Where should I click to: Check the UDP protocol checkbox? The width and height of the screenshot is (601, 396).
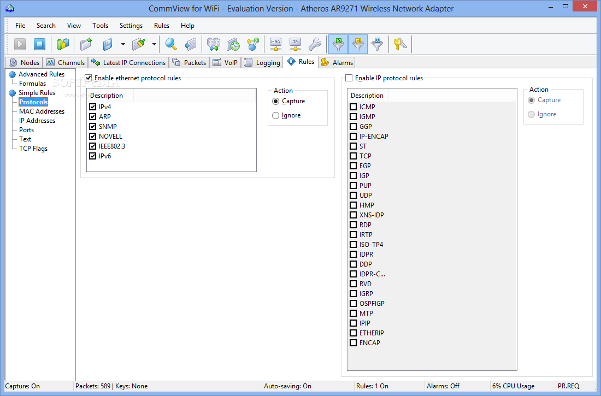coord(353,196)
